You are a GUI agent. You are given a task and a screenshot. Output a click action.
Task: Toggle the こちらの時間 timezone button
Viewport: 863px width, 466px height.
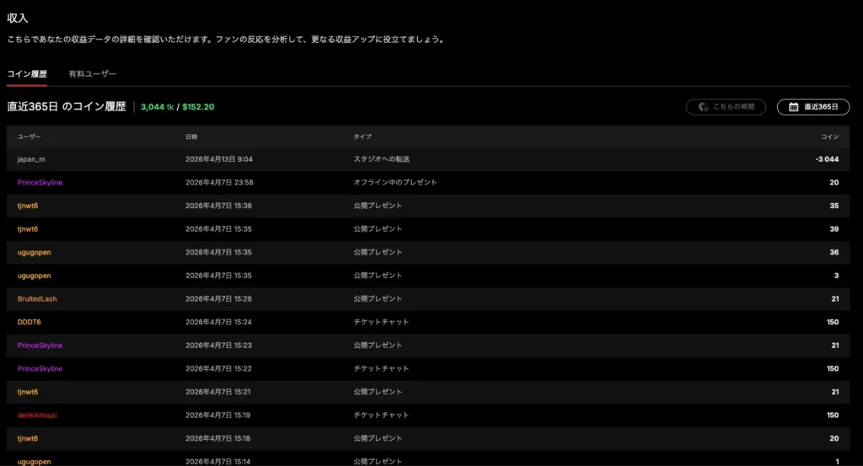[x=726, y=107]
